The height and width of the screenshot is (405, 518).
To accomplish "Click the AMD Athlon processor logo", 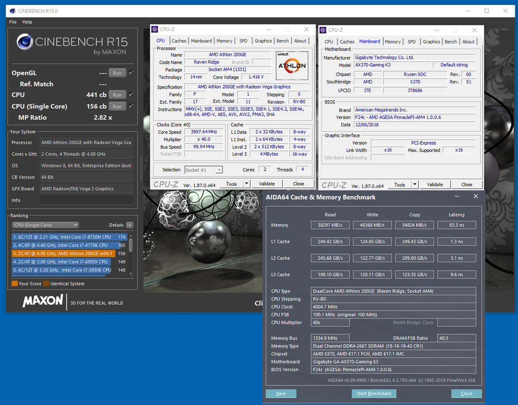I will coord(292,65).
